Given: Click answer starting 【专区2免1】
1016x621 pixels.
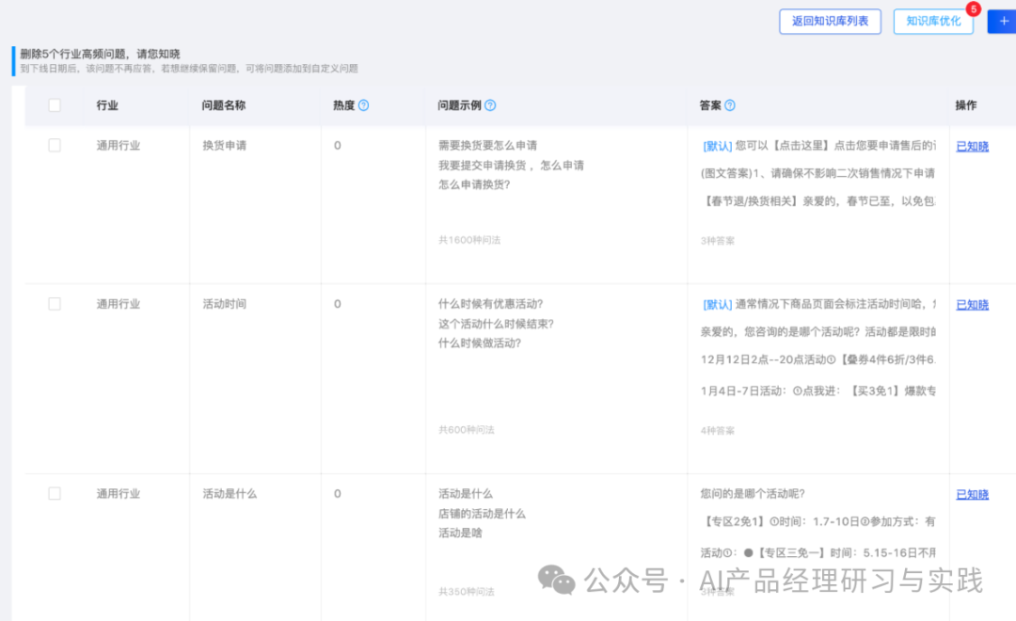Looking at the screenshot, I should click(818, 522).
